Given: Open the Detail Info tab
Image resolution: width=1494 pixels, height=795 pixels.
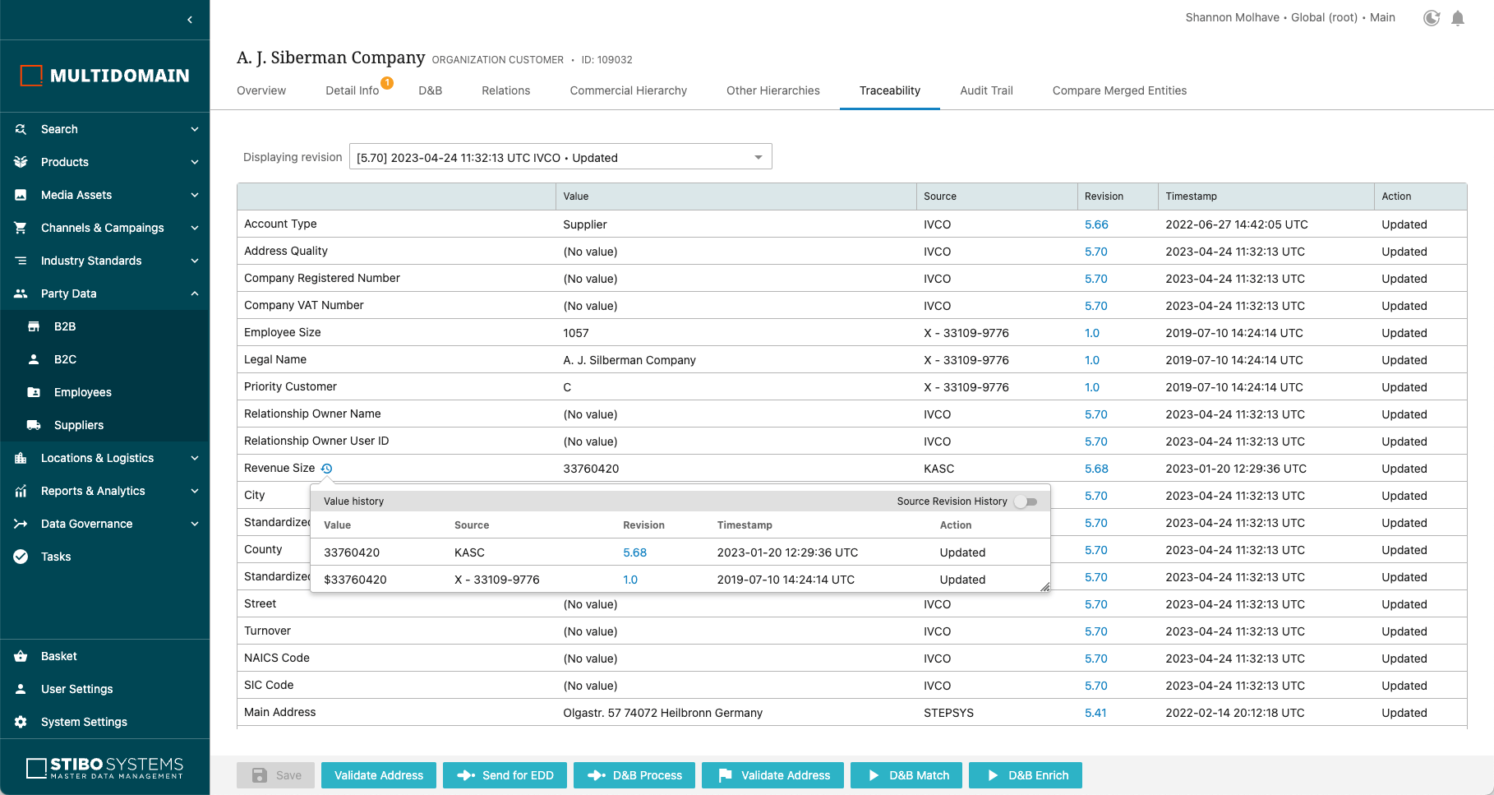Looking at the screenshot, I should [x=353, y=90].
